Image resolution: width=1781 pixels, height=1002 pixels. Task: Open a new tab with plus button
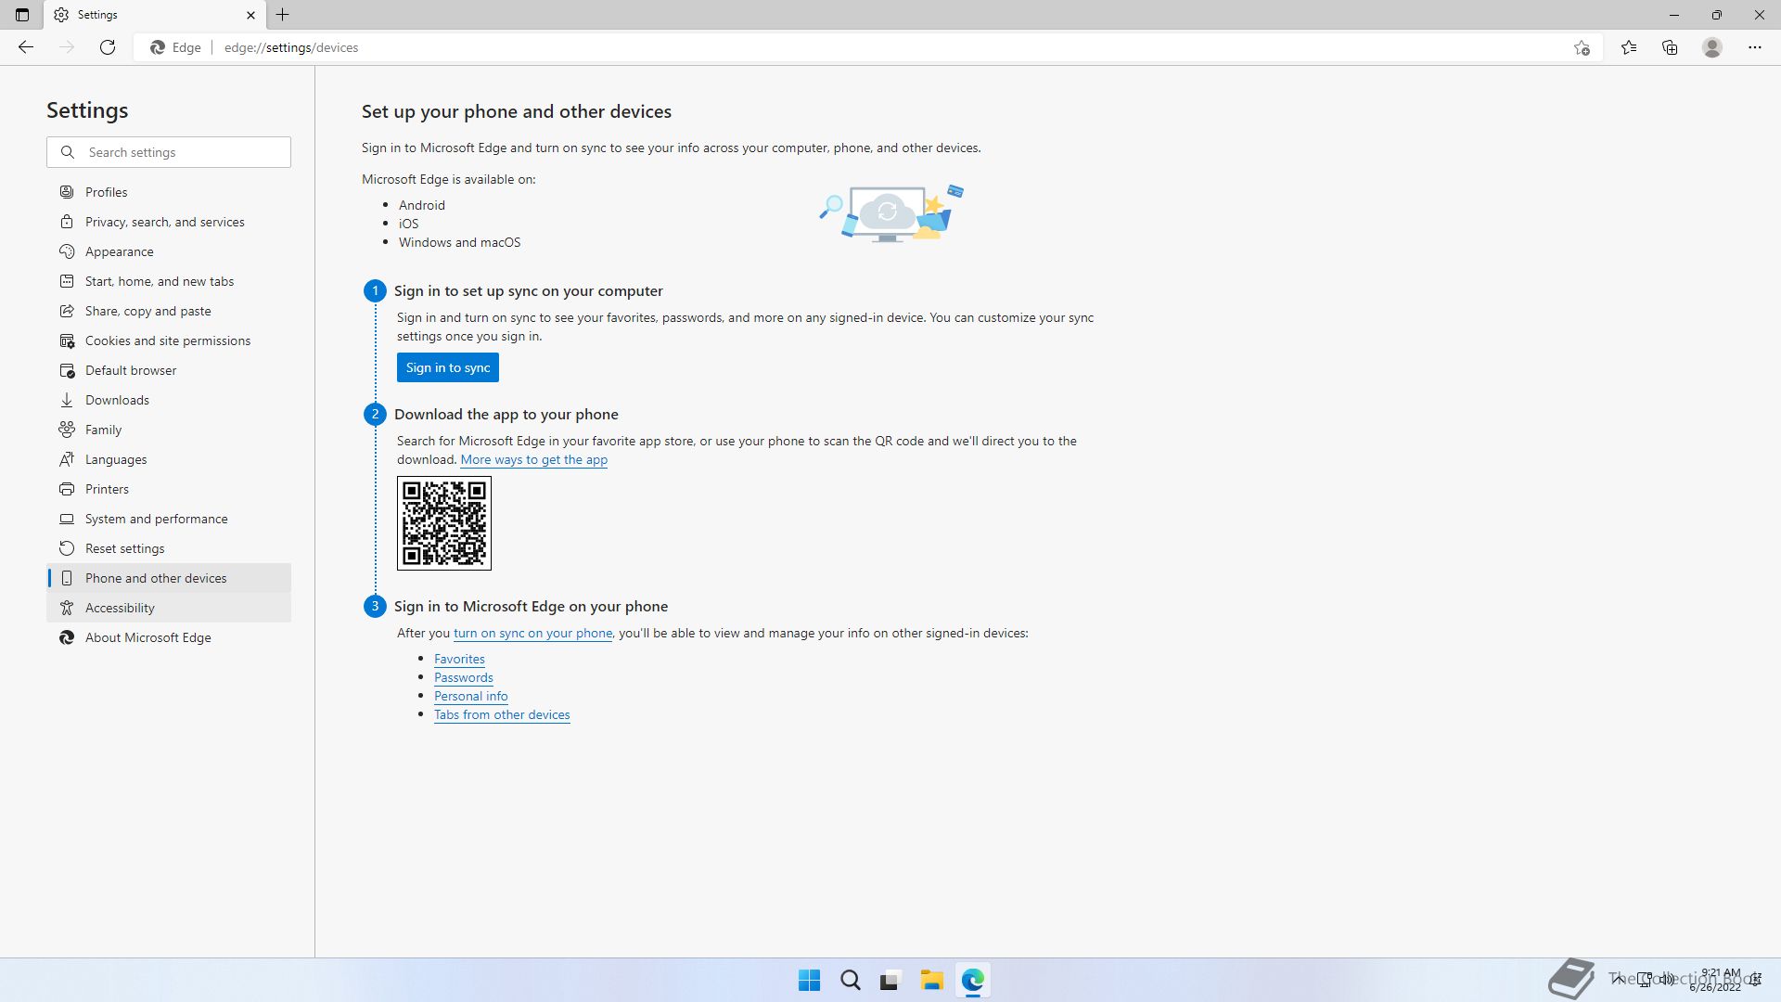coord(283,15)
